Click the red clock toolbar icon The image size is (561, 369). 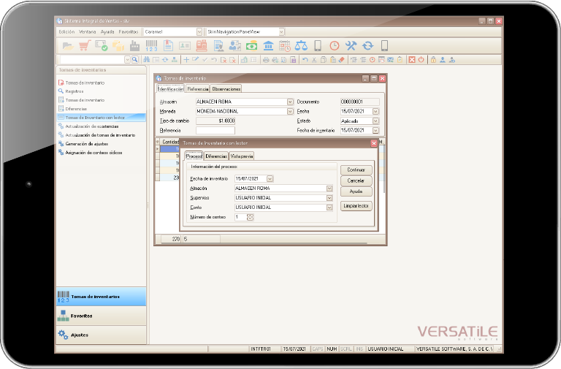(x=334, y=46)
